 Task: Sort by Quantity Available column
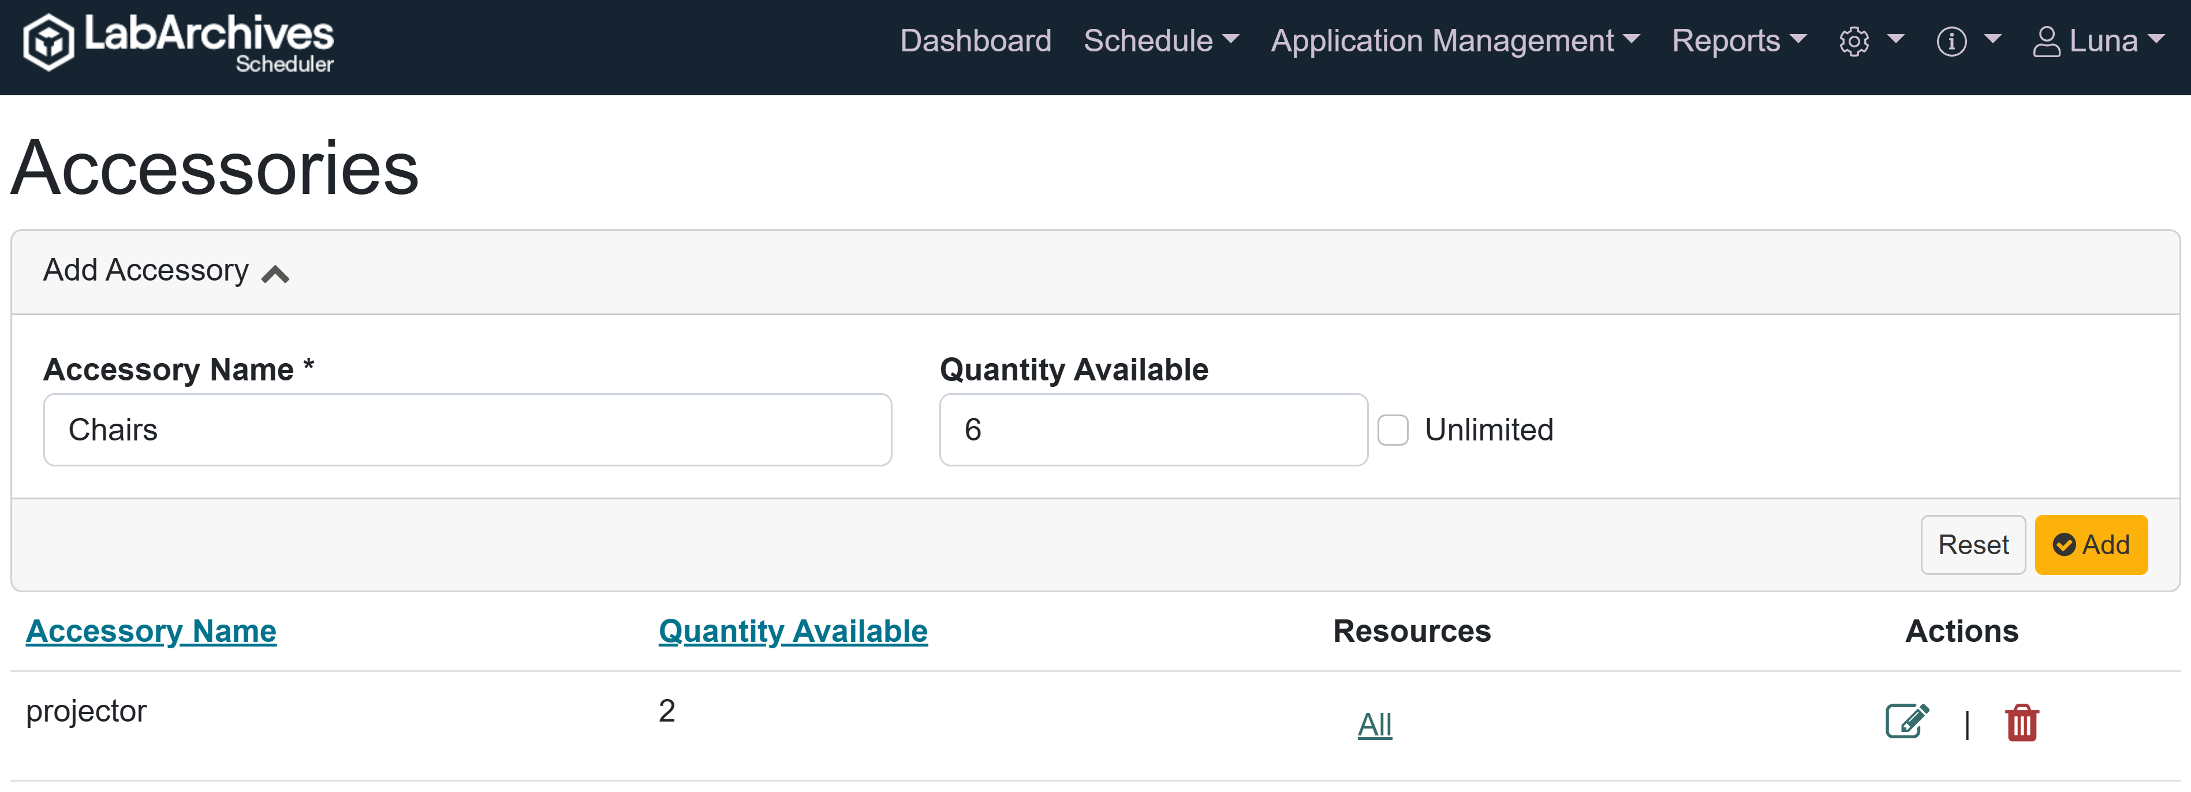point(792,631)
